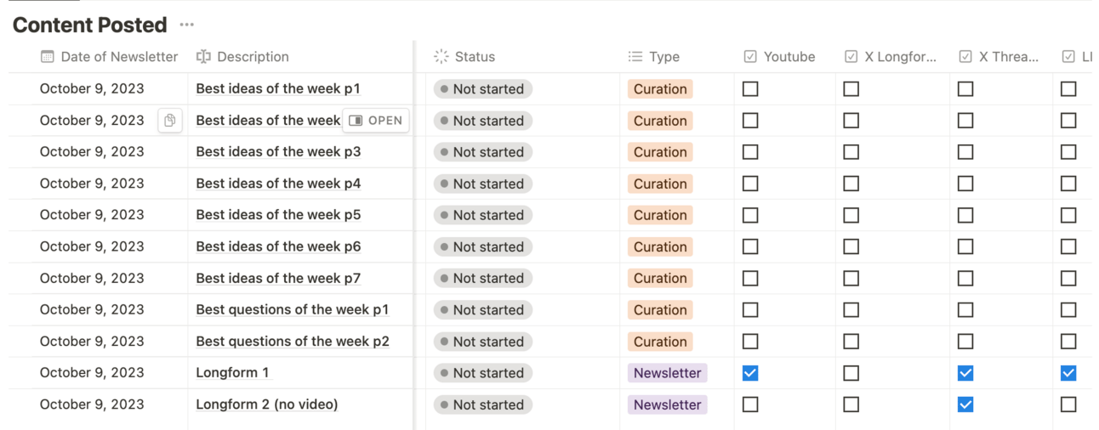This screenshot has width=1099, height=430.
Task: Click the Description column text icon
Action: pyautogui.click(x=203, y=57)
